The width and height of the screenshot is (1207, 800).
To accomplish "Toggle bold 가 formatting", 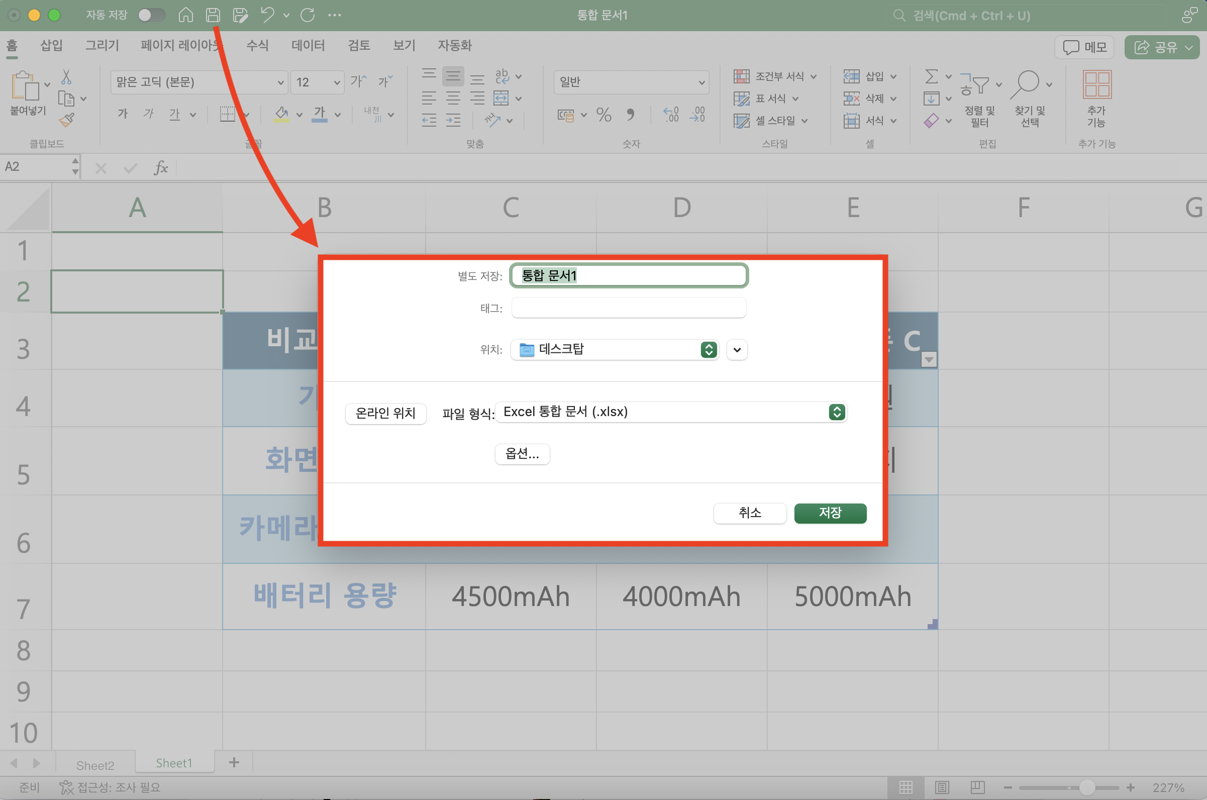I will pos(123,114).
